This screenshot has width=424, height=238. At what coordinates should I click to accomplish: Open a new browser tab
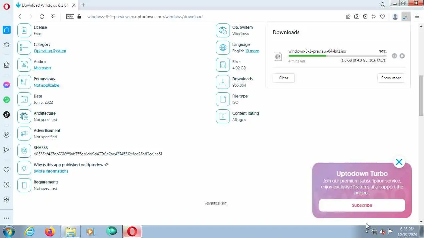coord(83,5)
